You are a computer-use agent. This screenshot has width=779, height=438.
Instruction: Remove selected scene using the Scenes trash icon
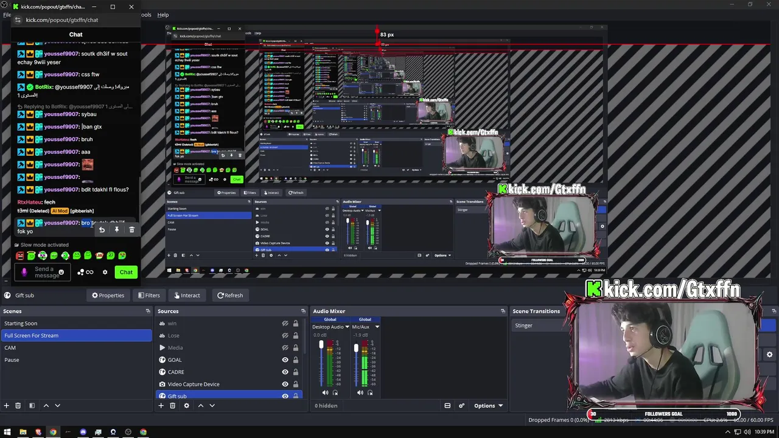click(18, 406)
